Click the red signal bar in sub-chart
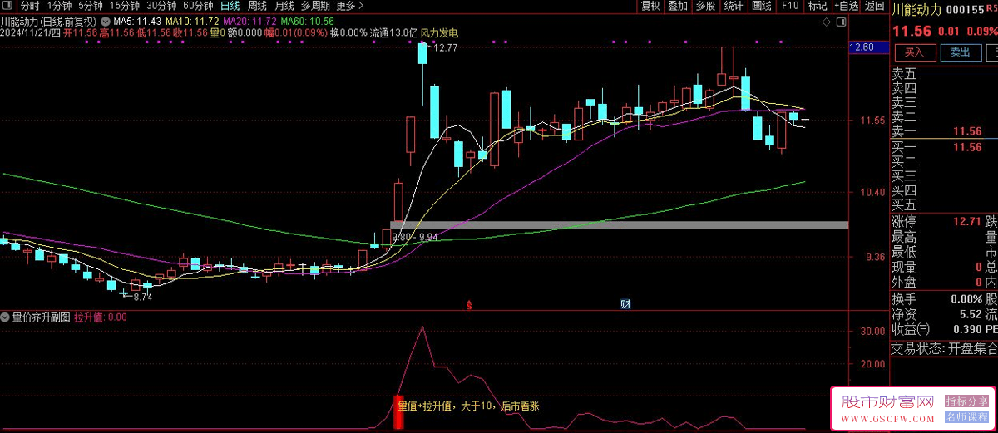998x433 pixels. coord(398,412)
